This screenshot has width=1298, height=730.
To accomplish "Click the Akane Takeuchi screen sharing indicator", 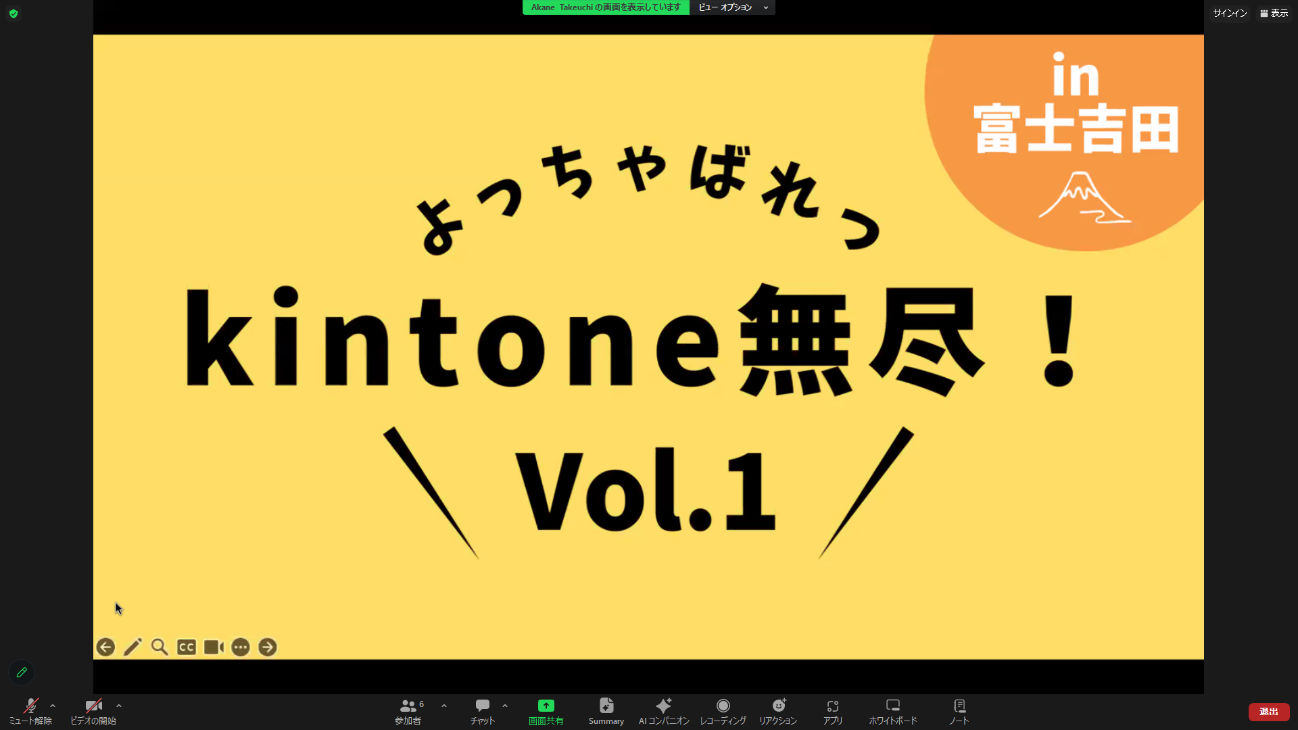I will 606,7.
